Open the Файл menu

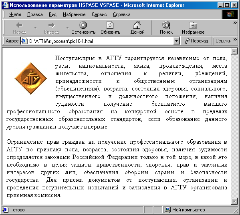[15, 14]
